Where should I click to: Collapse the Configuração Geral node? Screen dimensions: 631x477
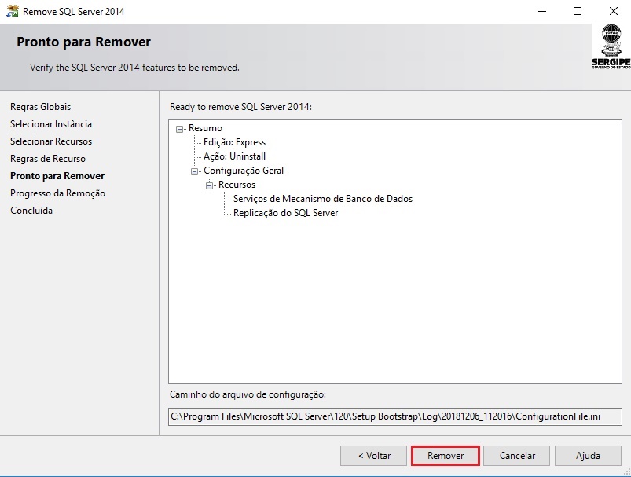195,171
